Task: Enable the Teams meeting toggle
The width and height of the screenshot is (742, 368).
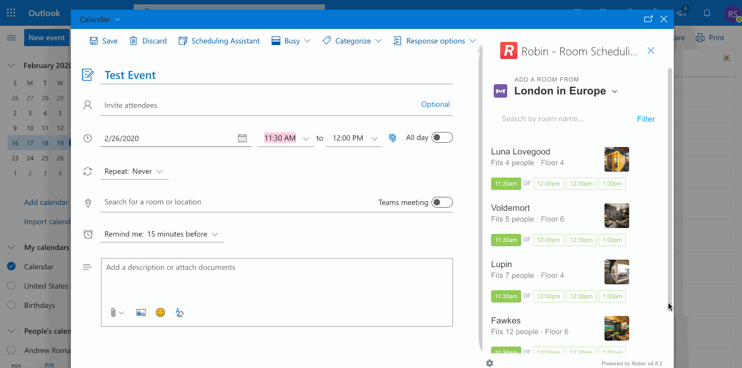Action: click(442, 202)
